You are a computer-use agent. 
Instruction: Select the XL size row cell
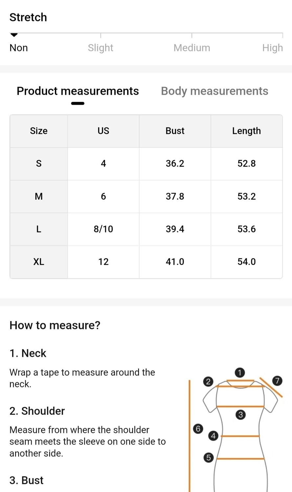point(39,262)
